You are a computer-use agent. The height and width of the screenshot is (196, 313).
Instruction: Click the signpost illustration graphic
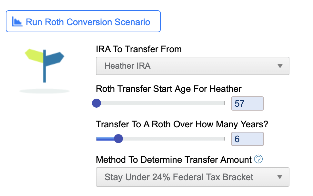45,63
